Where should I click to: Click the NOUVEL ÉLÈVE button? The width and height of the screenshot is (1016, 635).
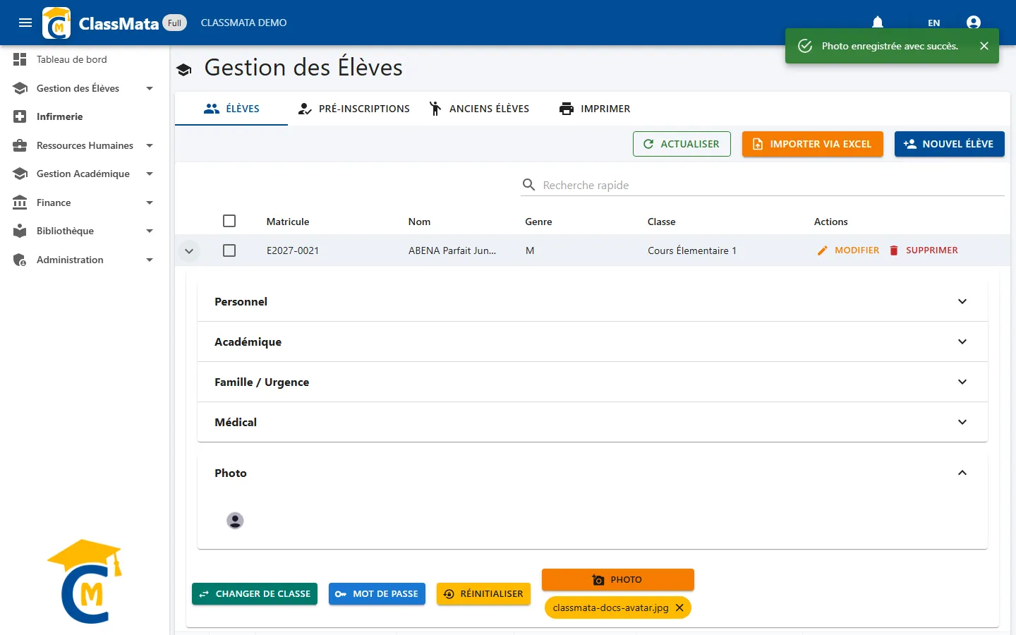click(x=949, y=144)
